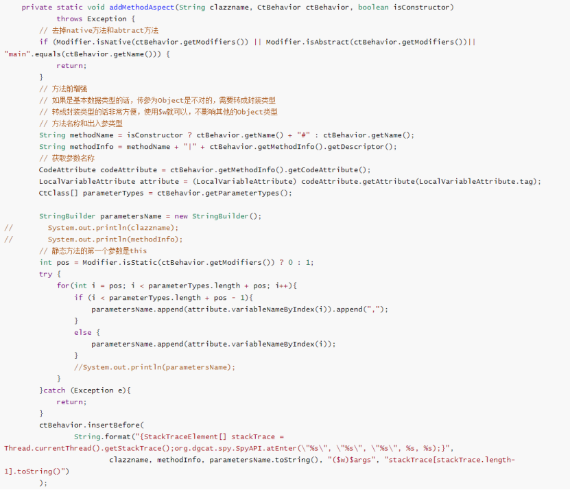Screen dimensions: 570x490
Task: Click the commented println(parametersName) line
Action: (155, 367)
